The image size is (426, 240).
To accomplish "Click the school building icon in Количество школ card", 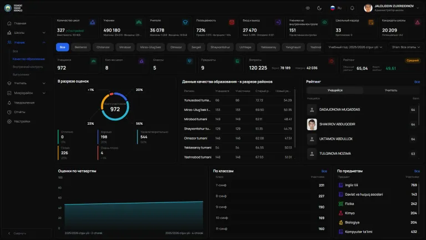I will (x=93, y=22).
